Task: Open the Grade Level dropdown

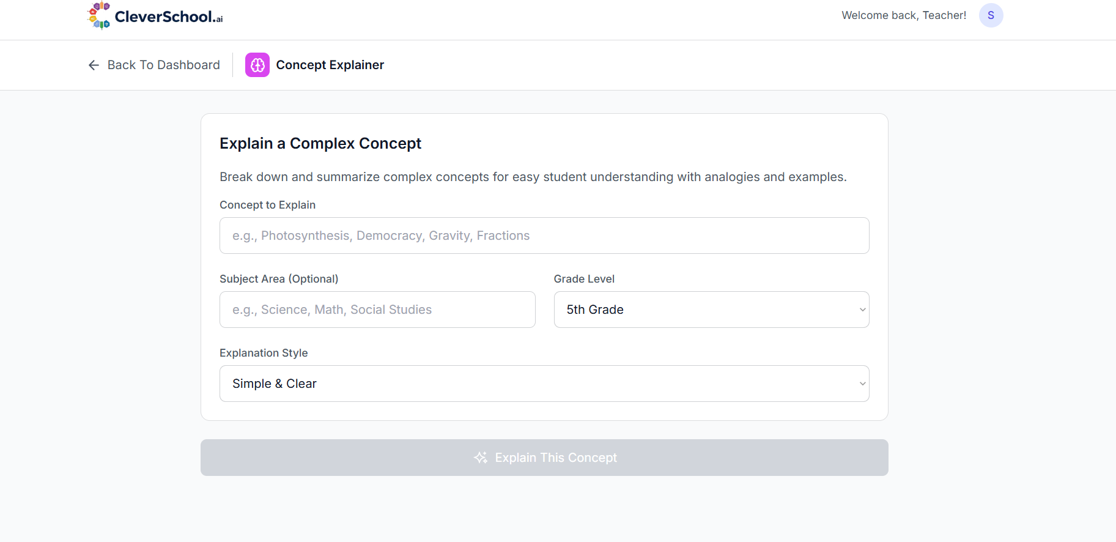Action: [711, 310]
